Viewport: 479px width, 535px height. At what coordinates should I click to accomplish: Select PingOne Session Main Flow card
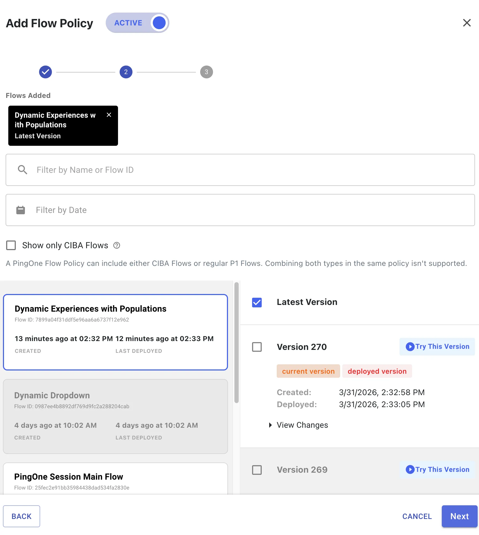tap(115, 479)
